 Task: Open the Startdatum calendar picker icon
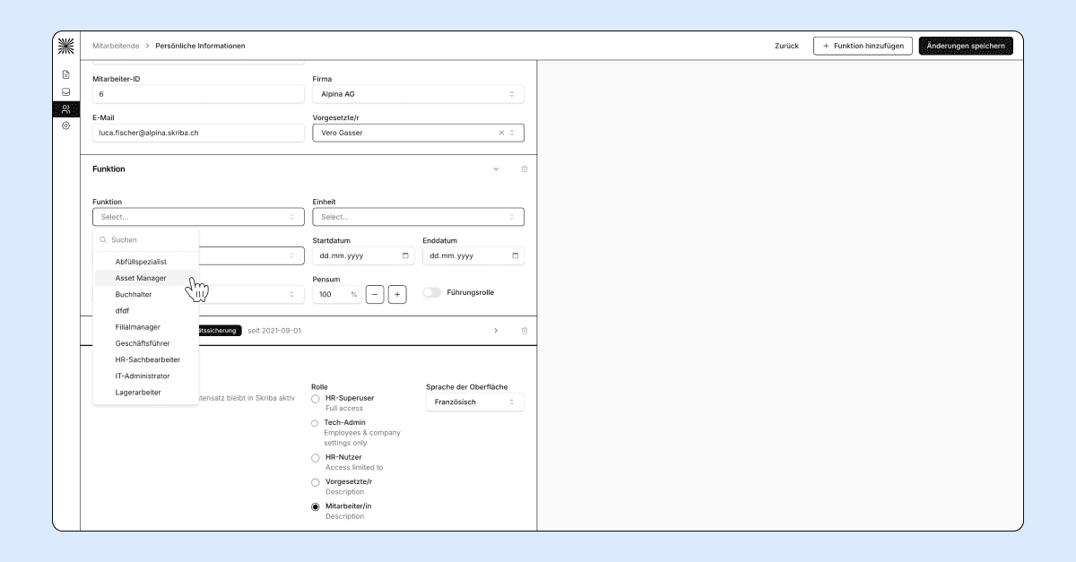click(405, 255)
